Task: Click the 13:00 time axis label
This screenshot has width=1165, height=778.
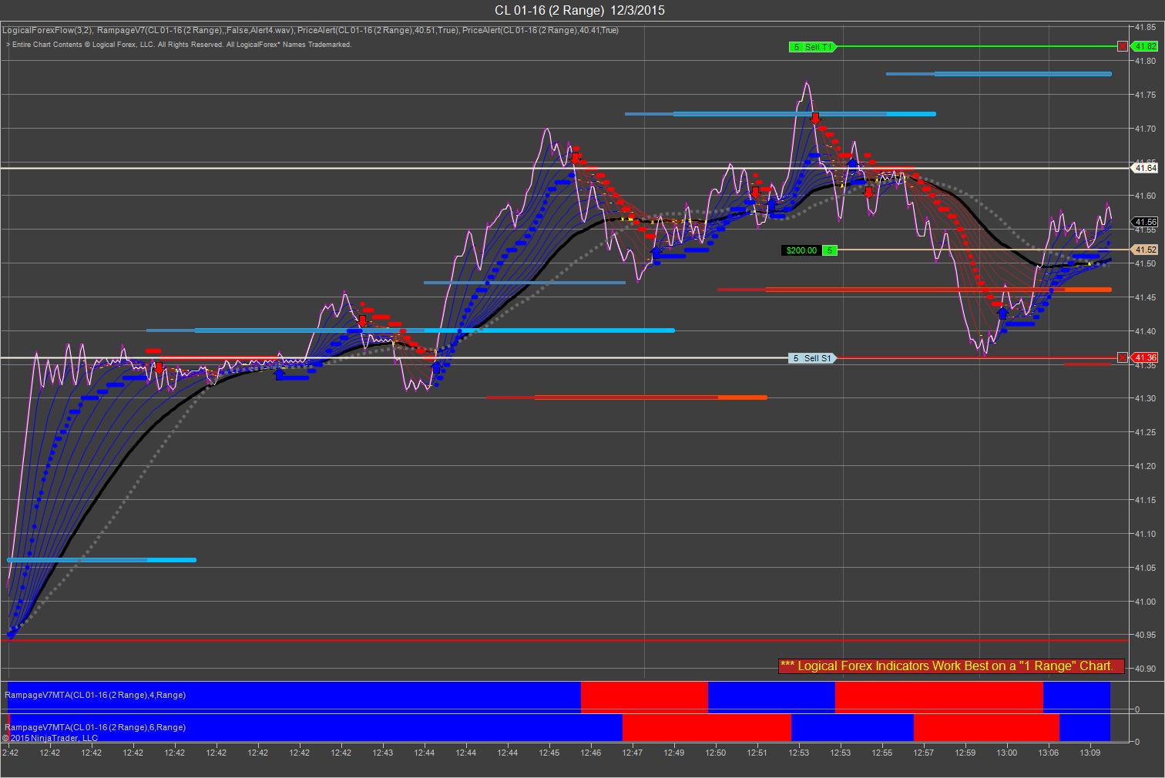Action: tap(1007, 753)
